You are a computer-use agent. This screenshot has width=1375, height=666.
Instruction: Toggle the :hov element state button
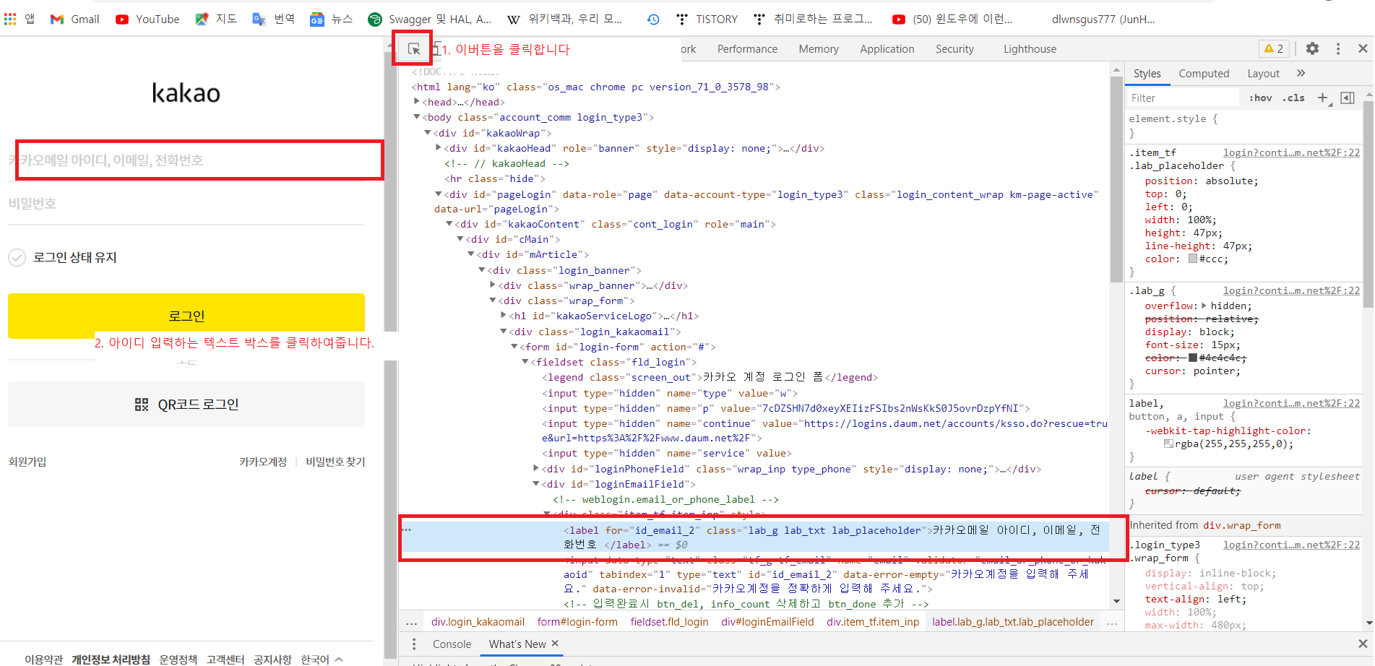[1261, 98]
